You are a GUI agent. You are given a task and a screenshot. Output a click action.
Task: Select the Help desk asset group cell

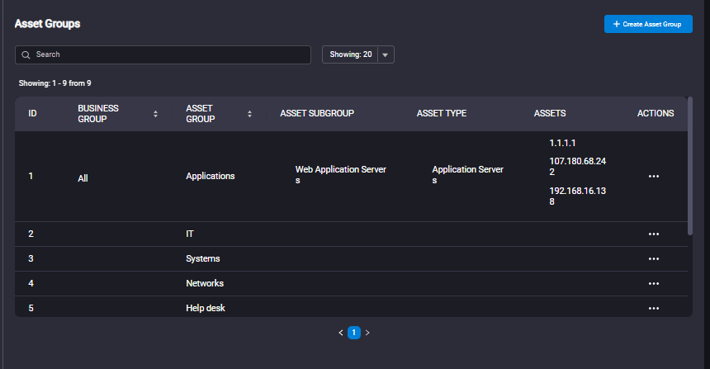tap(206, 309)
